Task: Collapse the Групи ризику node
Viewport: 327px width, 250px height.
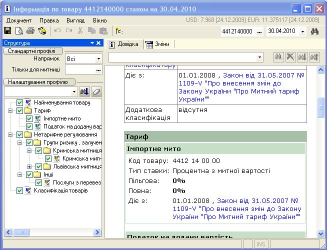Action: (20, 143)
